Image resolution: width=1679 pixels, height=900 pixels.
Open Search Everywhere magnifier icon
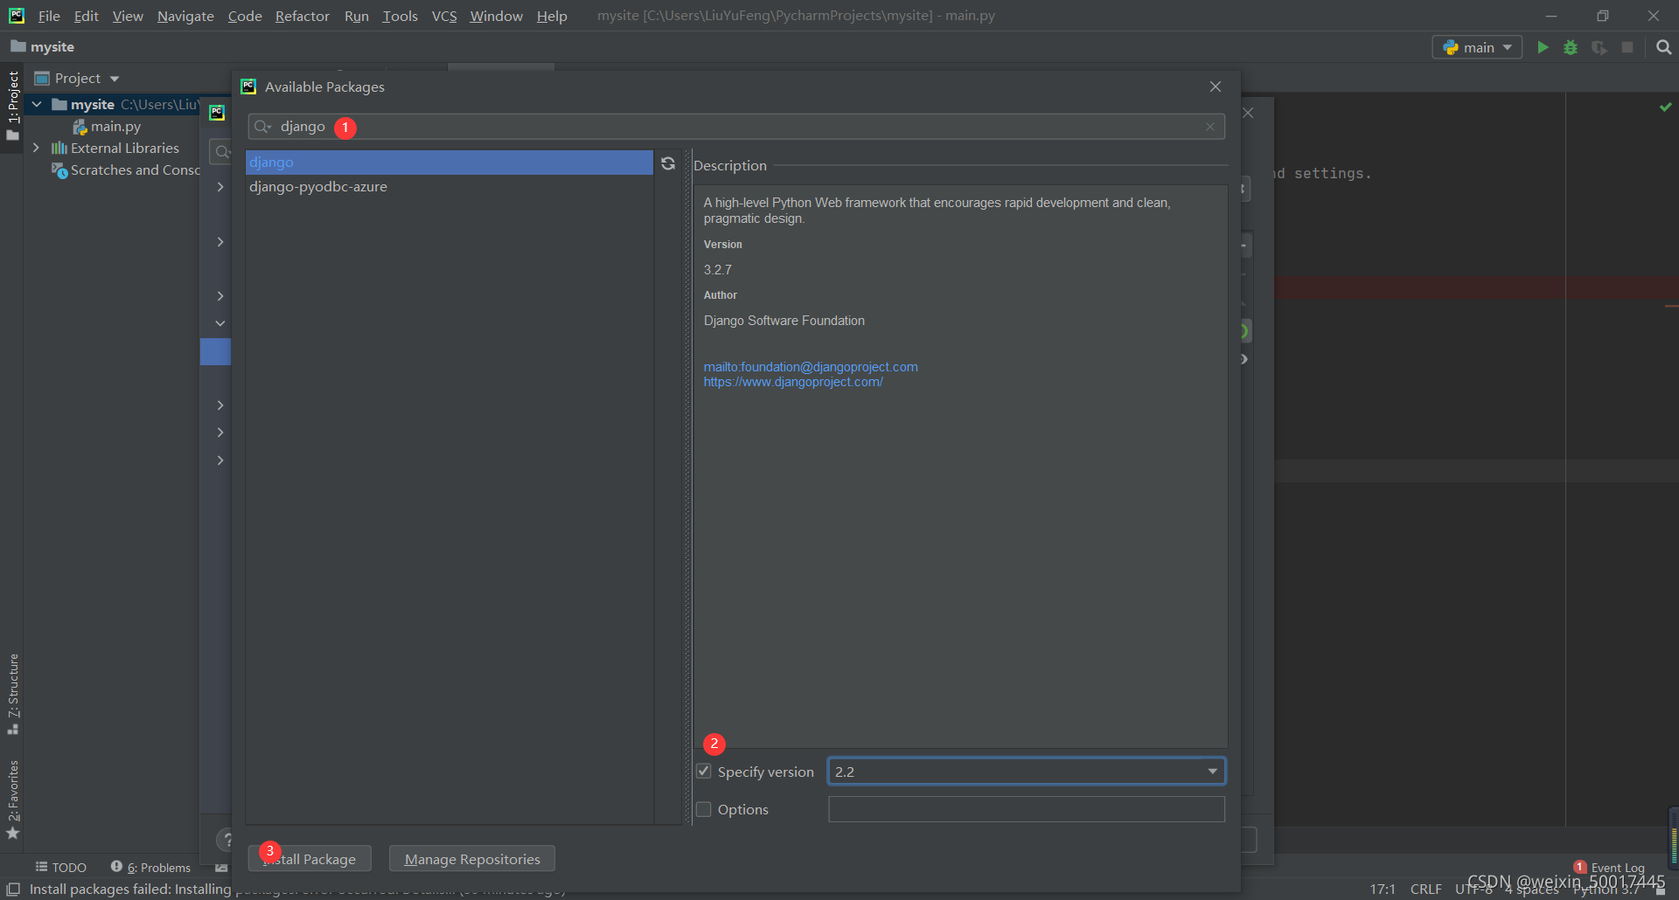coord(1663,47)
